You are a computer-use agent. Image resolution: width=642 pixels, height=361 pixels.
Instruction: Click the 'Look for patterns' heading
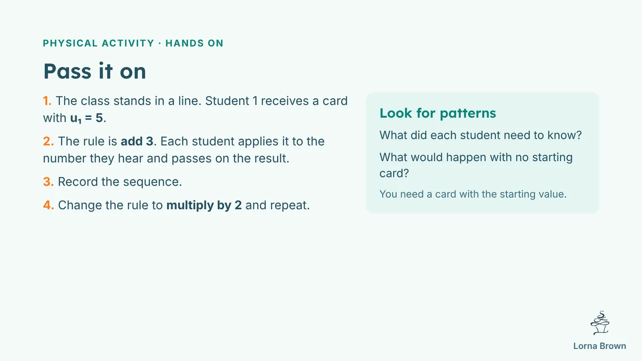tap(438, 113)
